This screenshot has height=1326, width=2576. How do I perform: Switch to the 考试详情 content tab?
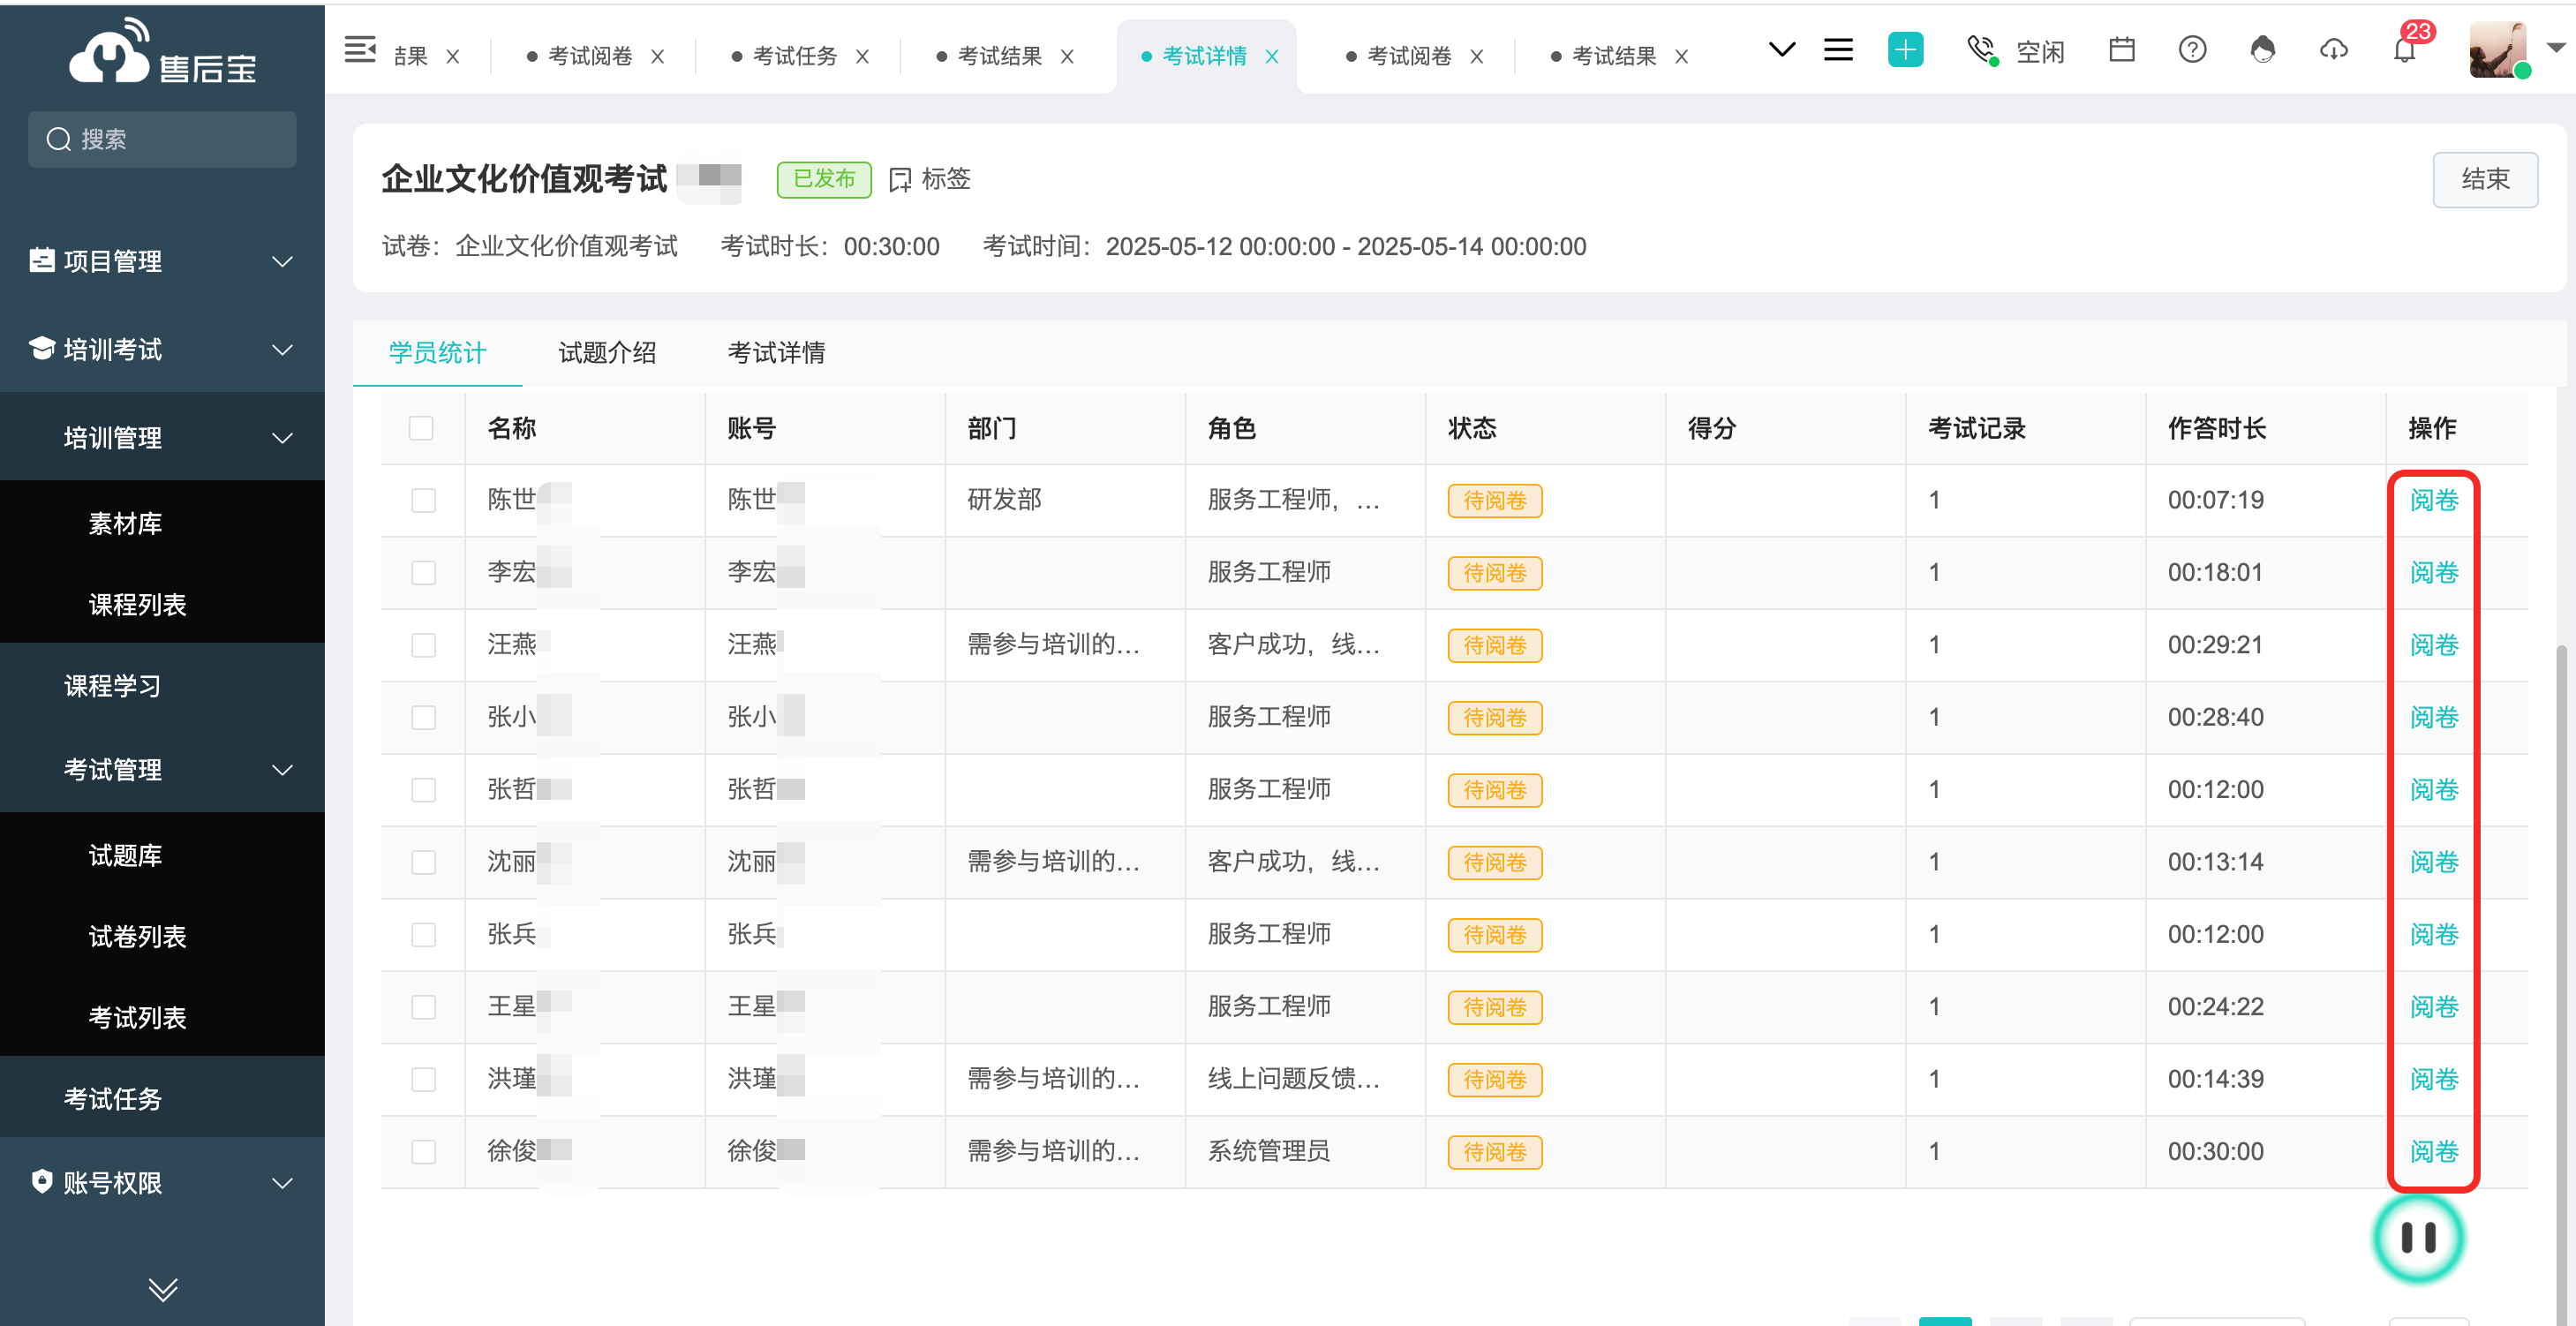(775, 352)
